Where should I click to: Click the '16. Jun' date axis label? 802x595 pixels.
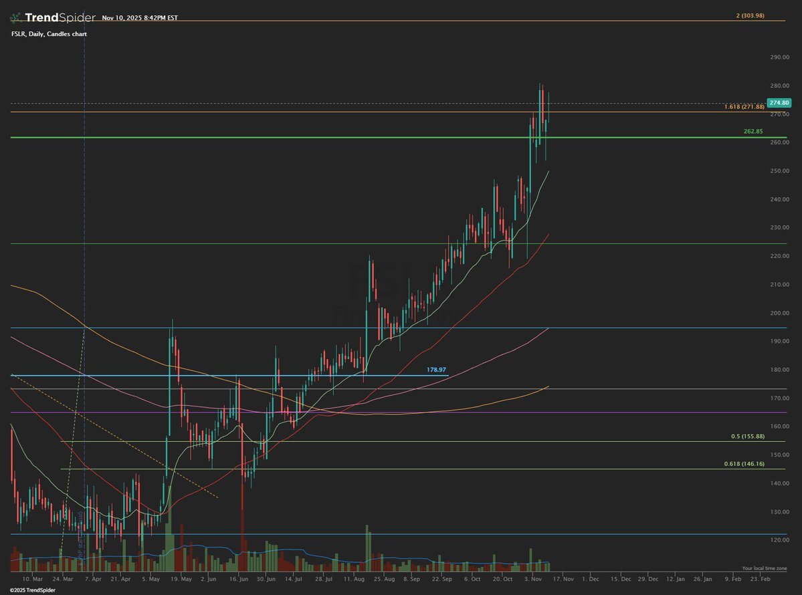pos(238,579)
